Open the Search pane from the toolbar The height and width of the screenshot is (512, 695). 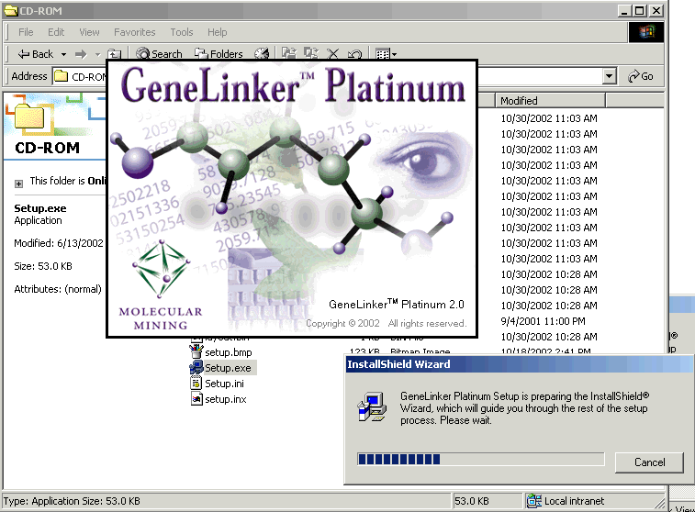coord(159,54)
